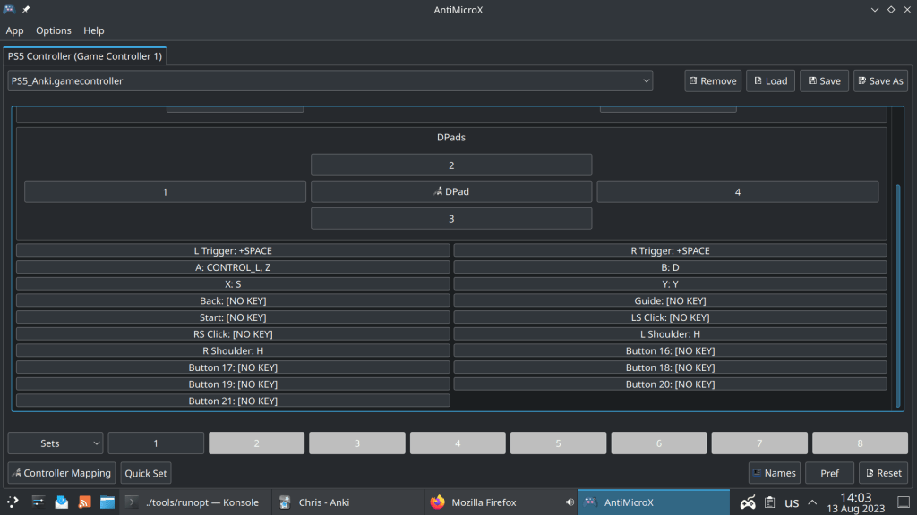Screen dimensions: 917x515
Task: Click the mail client icon in taskbar
Action: 61,502
